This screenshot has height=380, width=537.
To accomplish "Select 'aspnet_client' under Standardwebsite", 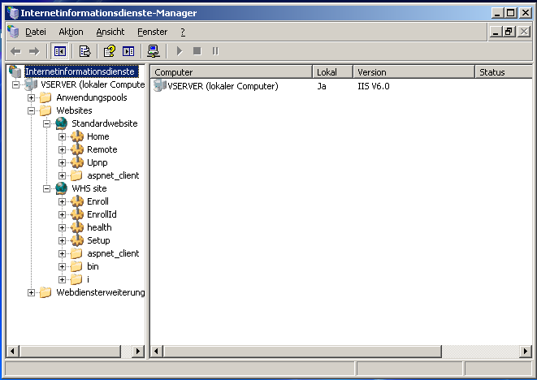I will [113, 175].
